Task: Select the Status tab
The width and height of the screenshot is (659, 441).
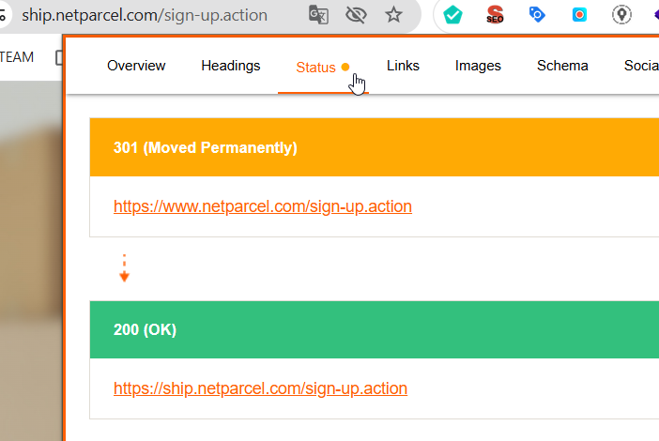Action: [316, 68]
